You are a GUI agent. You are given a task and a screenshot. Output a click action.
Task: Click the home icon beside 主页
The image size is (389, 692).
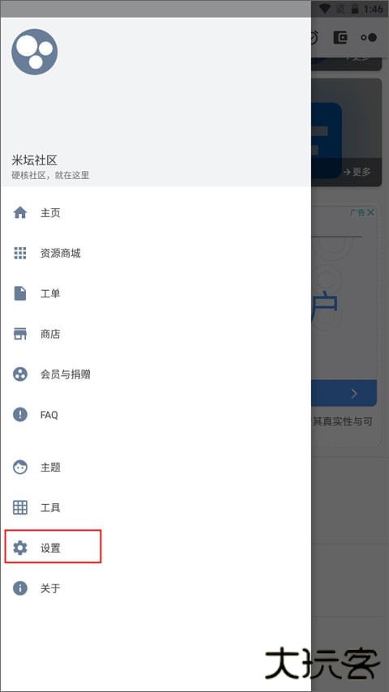(x=20, y=213)
